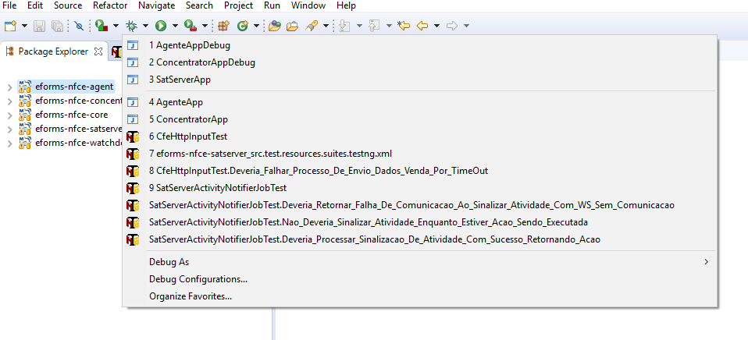Click the Back navigation yellow arrow
The height and width of the screenshot is (340, 748).
[x=422, y=26]
